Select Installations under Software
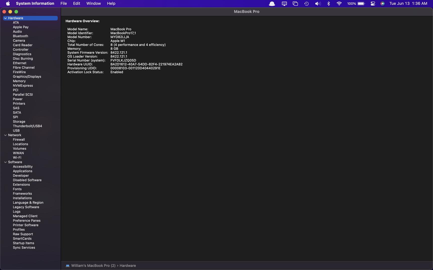This screenshot has width=433, height=270. pyautogui.click(x=22, y=198)
